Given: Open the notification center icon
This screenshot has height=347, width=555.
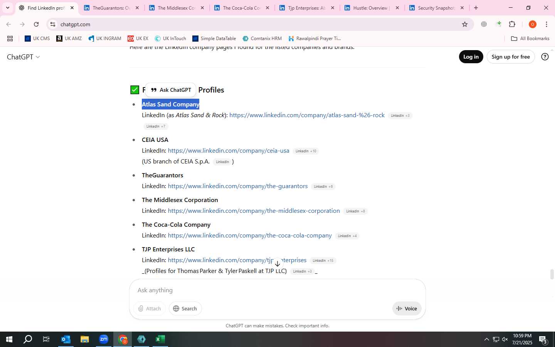Looking at the screenshot, I should (x=543, y=340).
